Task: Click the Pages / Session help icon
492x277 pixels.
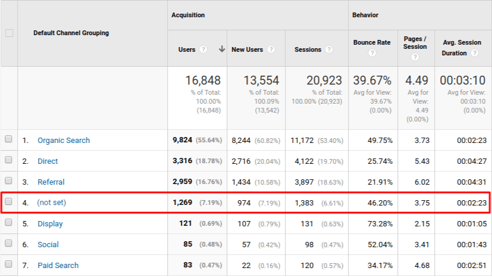Action: 415,57
